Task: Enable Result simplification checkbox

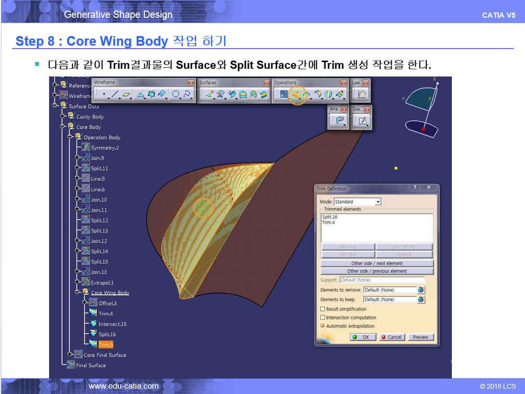Action: tap(323, 309)
